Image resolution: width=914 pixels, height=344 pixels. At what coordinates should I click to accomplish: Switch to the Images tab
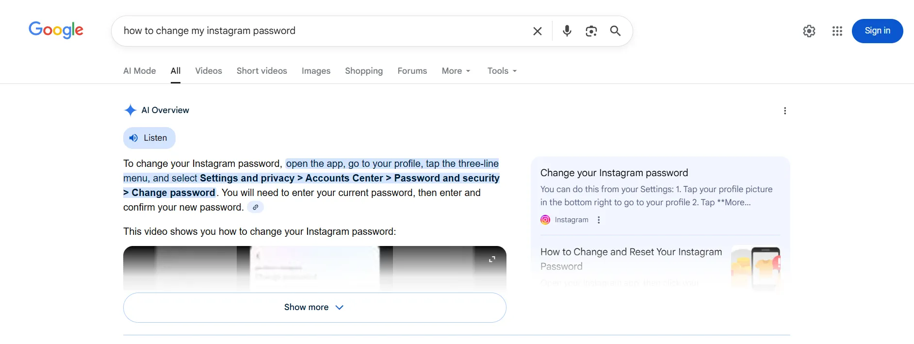pos(316,71)
